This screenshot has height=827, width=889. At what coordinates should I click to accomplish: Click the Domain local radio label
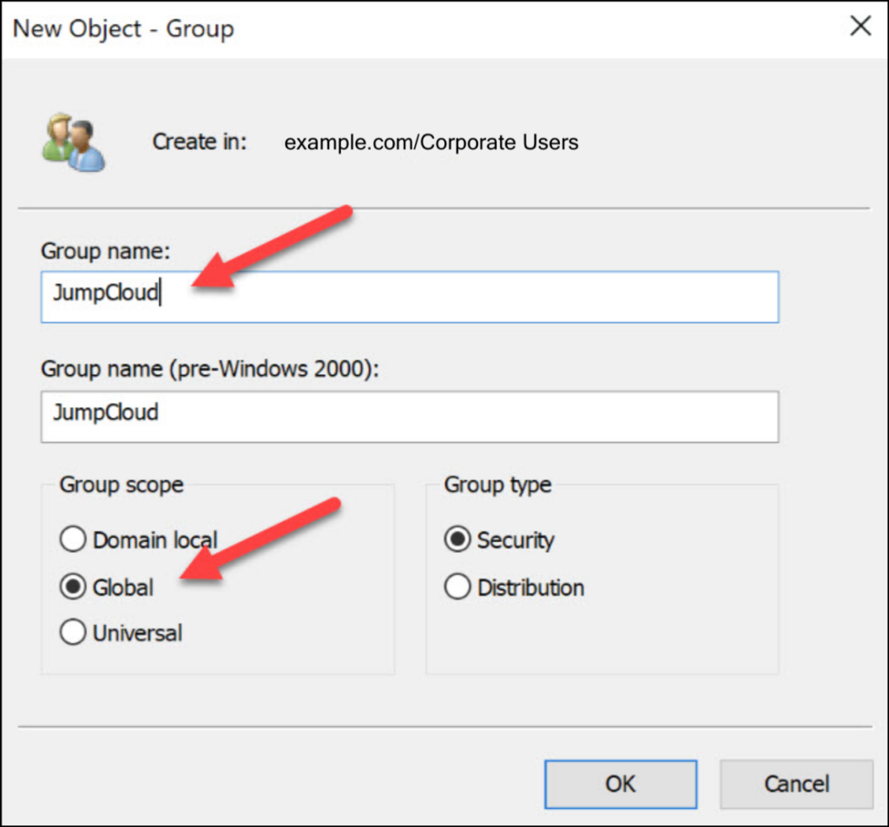[x=155, y=539]
